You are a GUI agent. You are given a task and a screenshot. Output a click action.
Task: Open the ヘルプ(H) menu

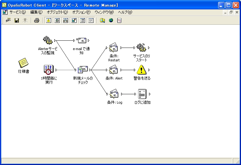click(x=125, y=12)
